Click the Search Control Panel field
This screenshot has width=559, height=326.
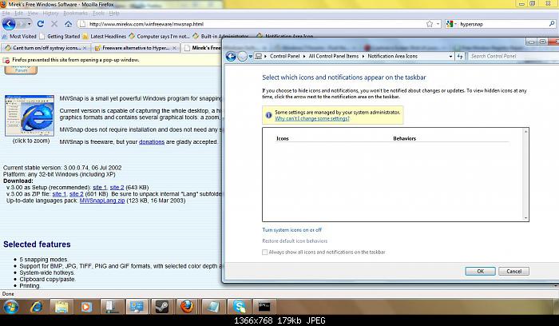pyautogui.click(x=513, y=57)
